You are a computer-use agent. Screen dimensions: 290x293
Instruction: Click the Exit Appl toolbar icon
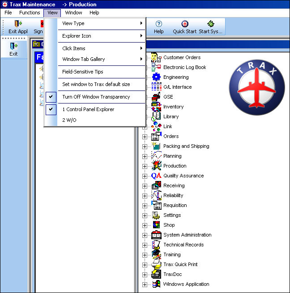coord(18,24)
